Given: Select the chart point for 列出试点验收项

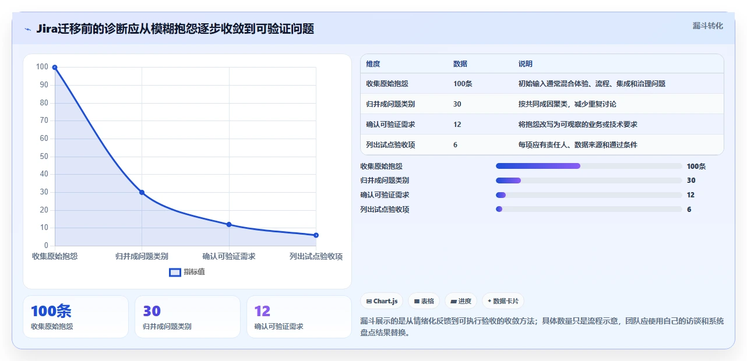Looking at the screenshot, I should pos(316,235).
